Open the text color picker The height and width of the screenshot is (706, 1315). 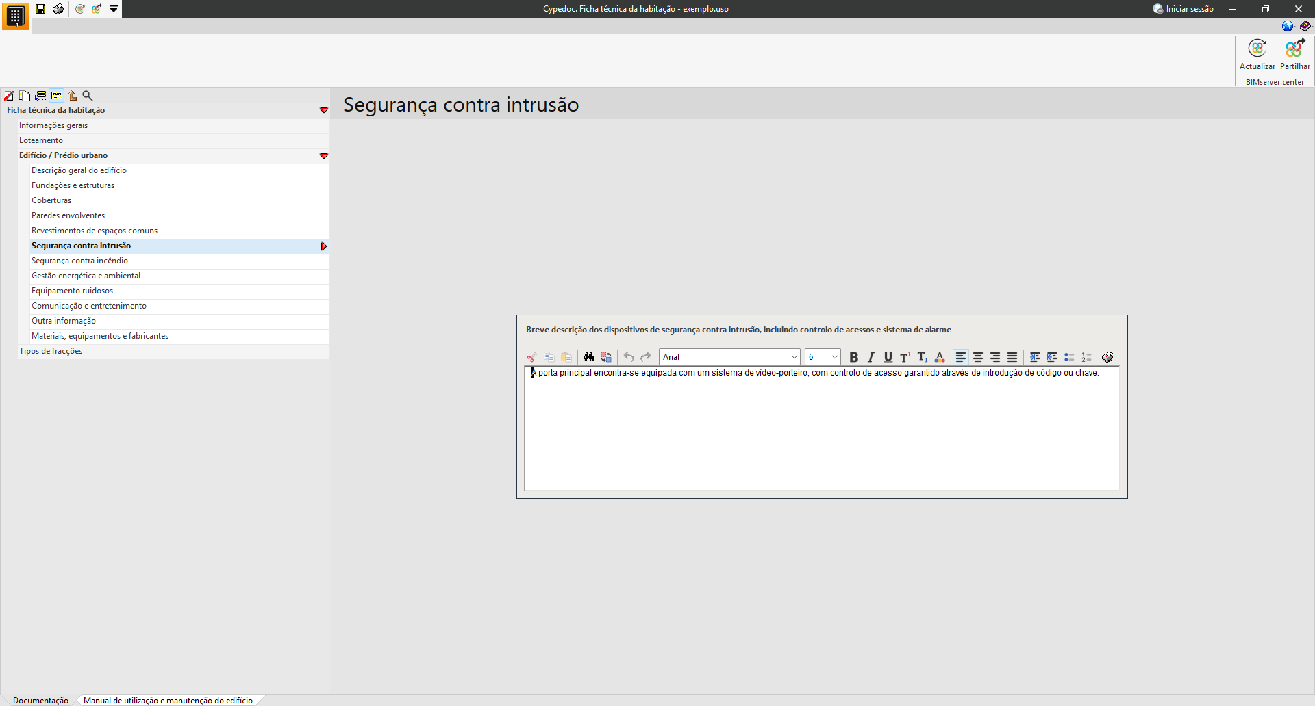pos(940,357)
